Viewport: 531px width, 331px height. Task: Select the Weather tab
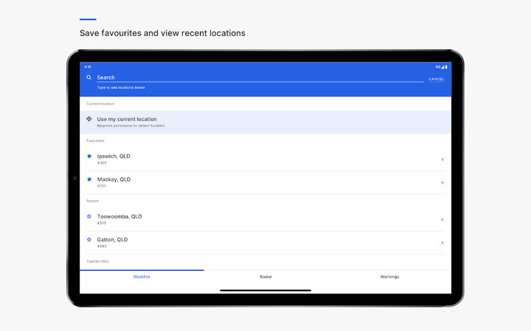click(142, 277)
